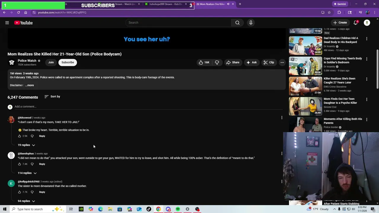This screenshot has height=213, width=379.
Task: Subscribe to Police Watch
Action: (x=68, y=62)
